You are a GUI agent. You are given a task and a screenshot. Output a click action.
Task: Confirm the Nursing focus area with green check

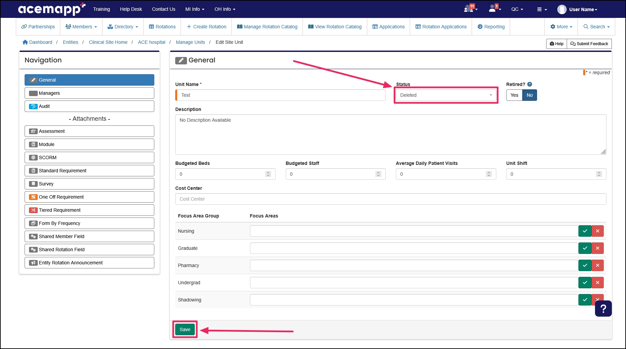coord(585,231)
